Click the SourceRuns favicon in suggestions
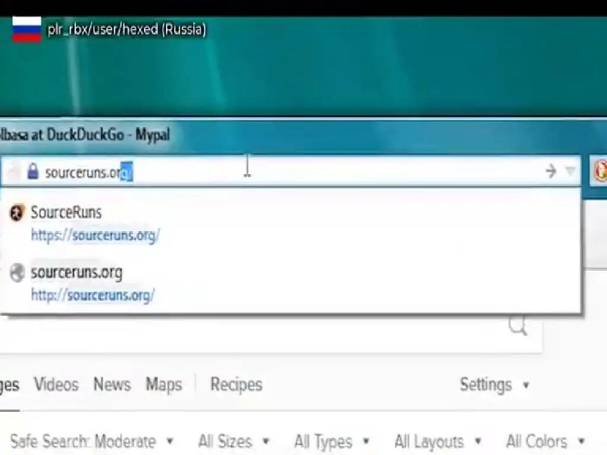The height and width of the screenshot is (455, 607). 17,213
